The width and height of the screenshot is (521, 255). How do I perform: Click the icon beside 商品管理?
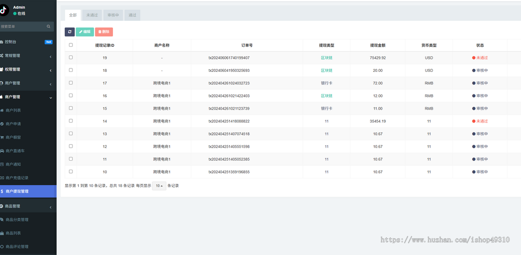(x=2, y=206)
